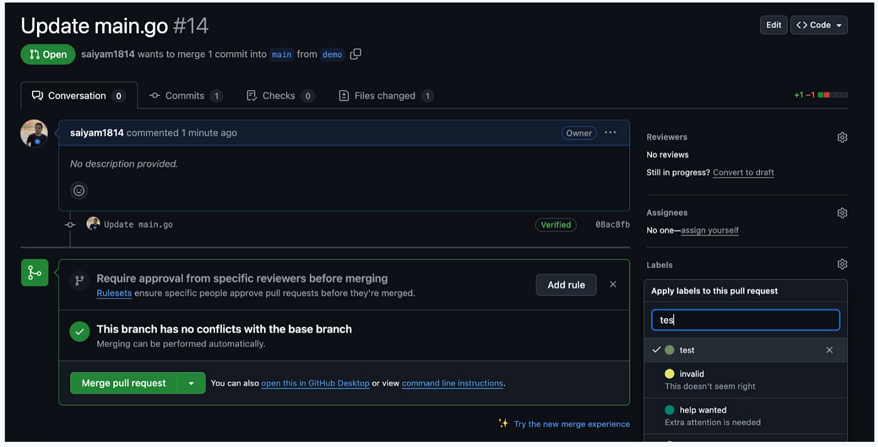Switch to the Commits tab
878x447 pixels.
pos(186,96)
